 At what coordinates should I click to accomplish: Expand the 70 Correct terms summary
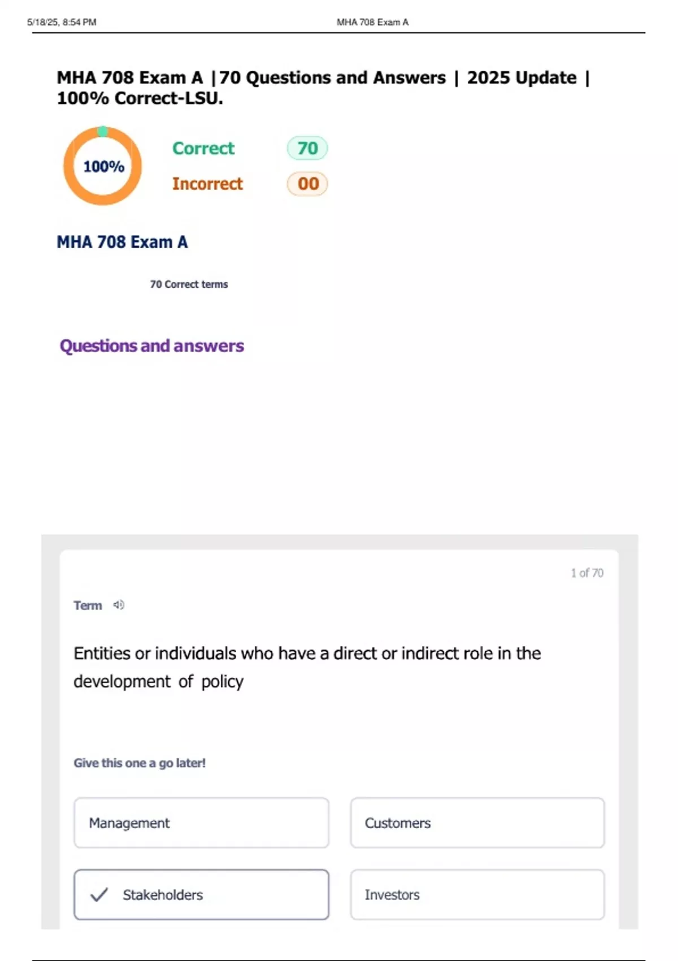(x=189, y=284)
